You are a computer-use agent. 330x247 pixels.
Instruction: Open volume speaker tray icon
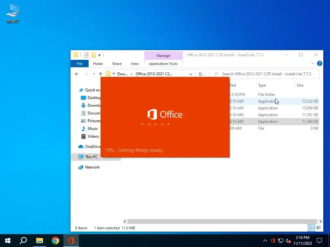[288, 241]
